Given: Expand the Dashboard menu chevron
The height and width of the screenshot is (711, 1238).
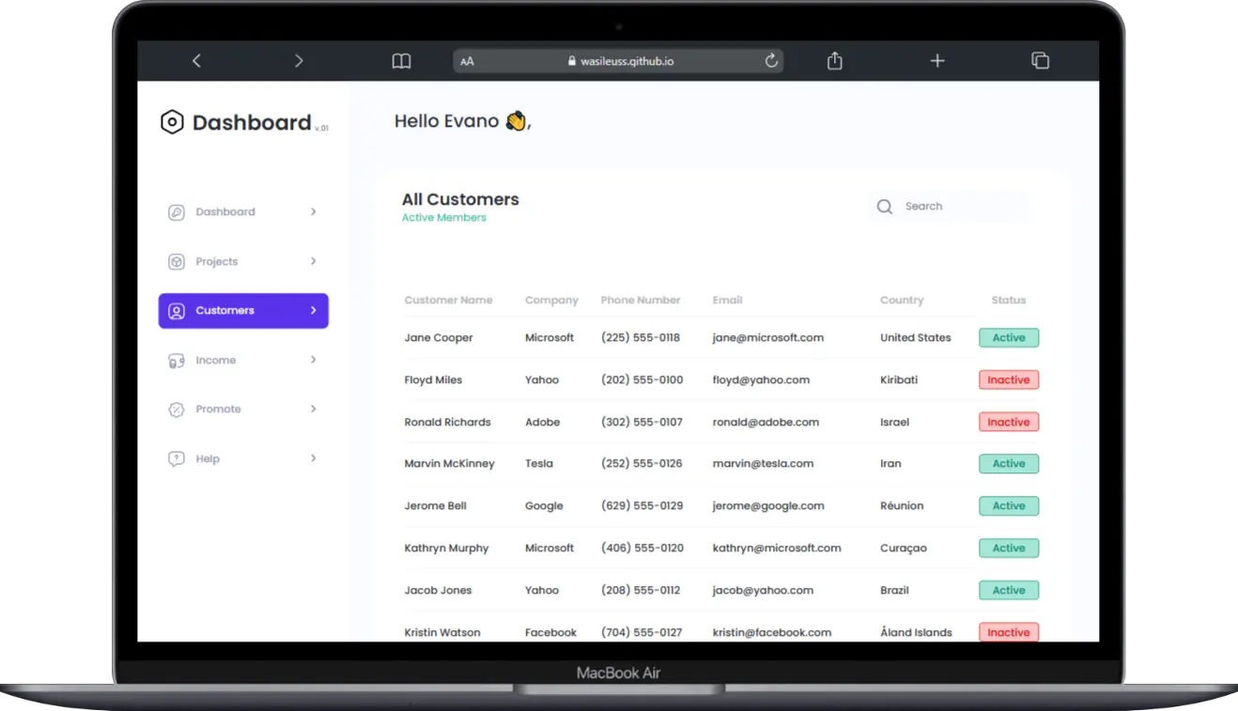Looking at the screenshot, I should click(314, 212).
